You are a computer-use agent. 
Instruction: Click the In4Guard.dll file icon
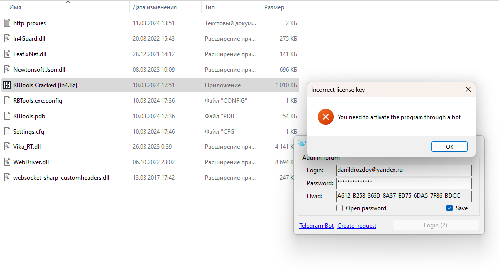click(x=7, y=38)
